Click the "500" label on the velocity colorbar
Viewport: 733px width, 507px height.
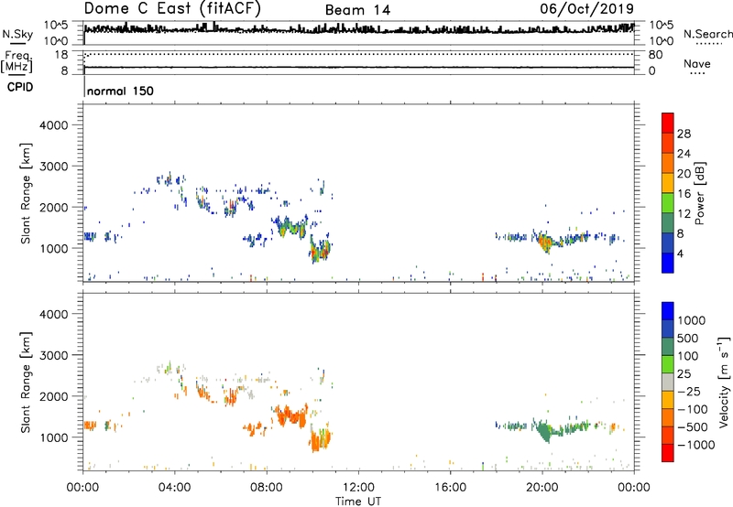tap(689, 339)
